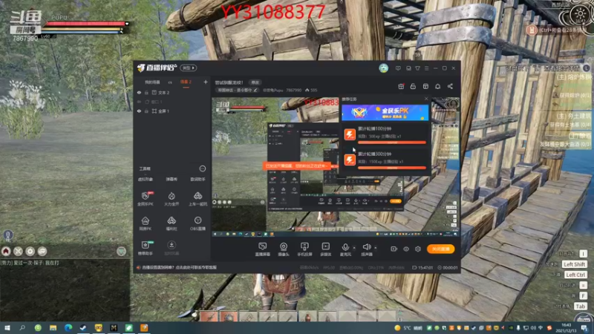The height and width of the screenshot is (334, 594).
Task: Click the taskbar clock and date
Action: [x=567, y=328]
